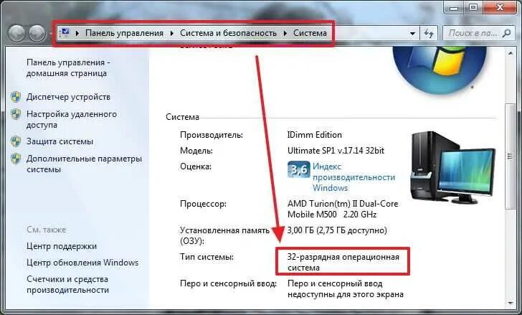Open Диспетчер устройств link
Screen dimensions: 522x315
point(68,97)
